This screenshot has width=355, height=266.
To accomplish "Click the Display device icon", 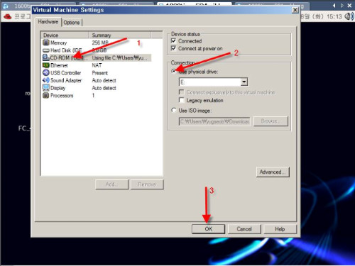I will click(x=46, y=88).
